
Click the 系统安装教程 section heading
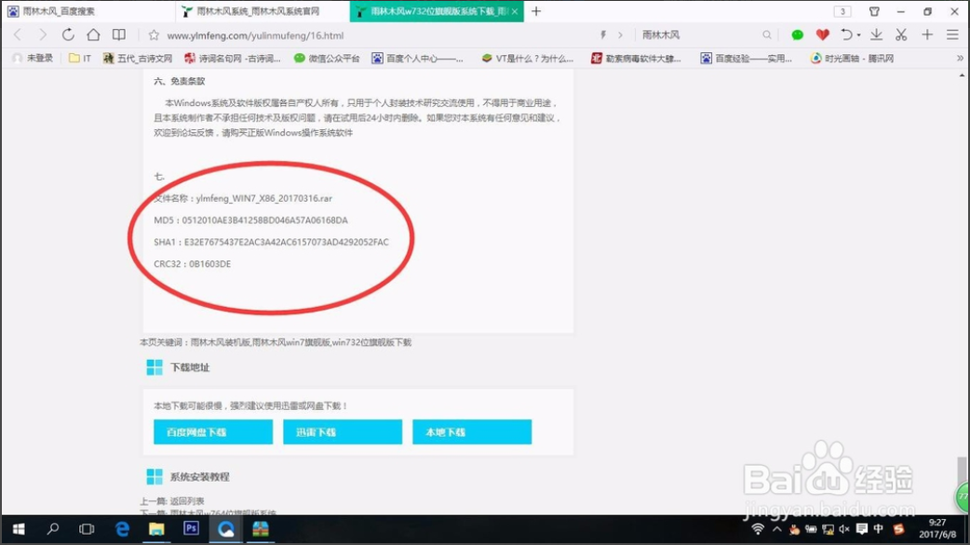click(200, 477)
